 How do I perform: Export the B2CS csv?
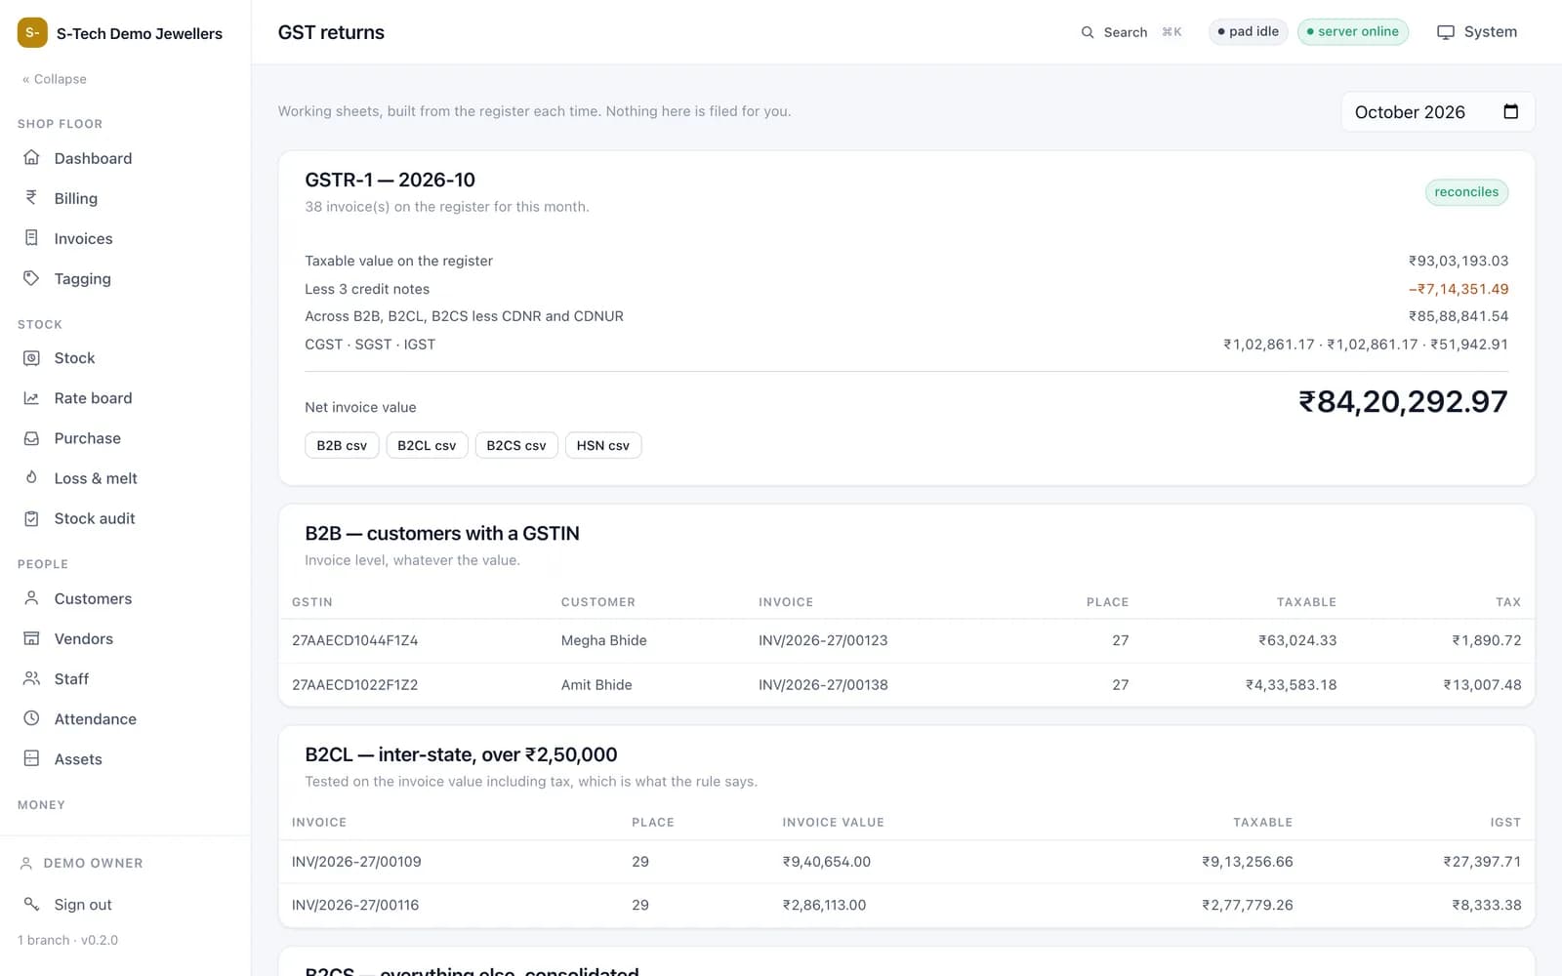[516, 445]
